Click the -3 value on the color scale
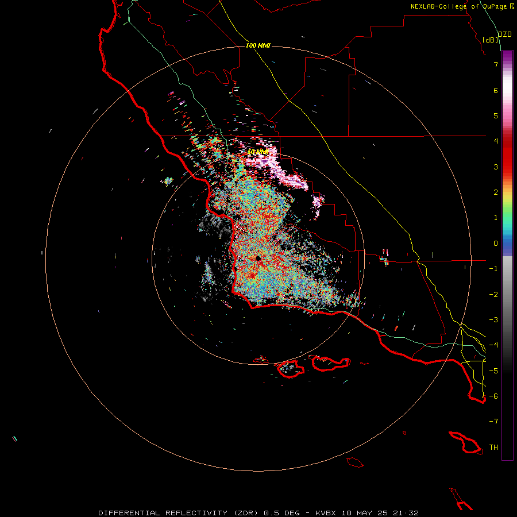Viewport: 517px width, 517px height. pyautogui.click(x=493, y=320)
